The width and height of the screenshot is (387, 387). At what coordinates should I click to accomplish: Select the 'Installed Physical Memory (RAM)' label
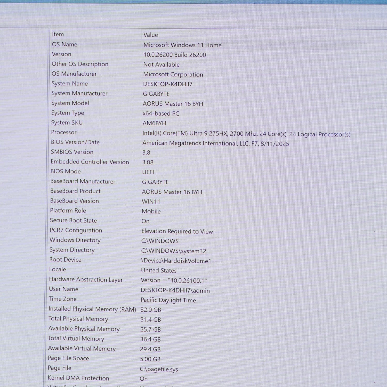92,309
